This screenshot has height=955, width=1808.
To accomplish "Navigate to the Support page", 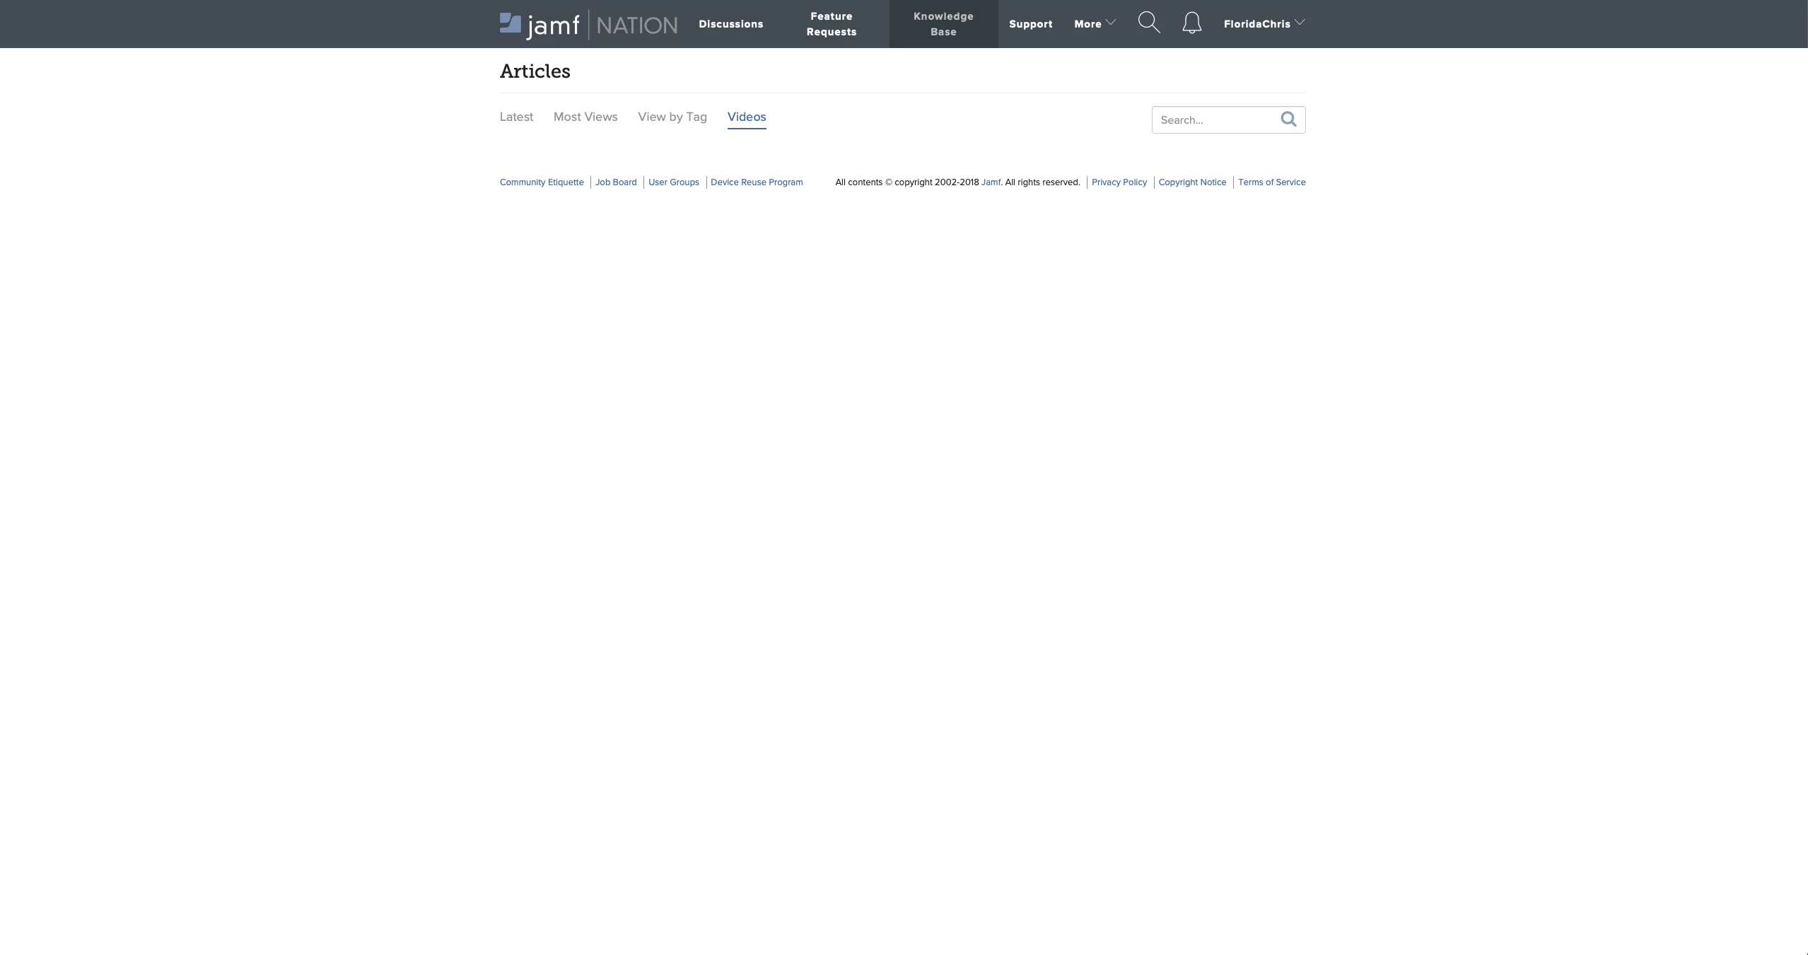I will [x=1030, y=24].
